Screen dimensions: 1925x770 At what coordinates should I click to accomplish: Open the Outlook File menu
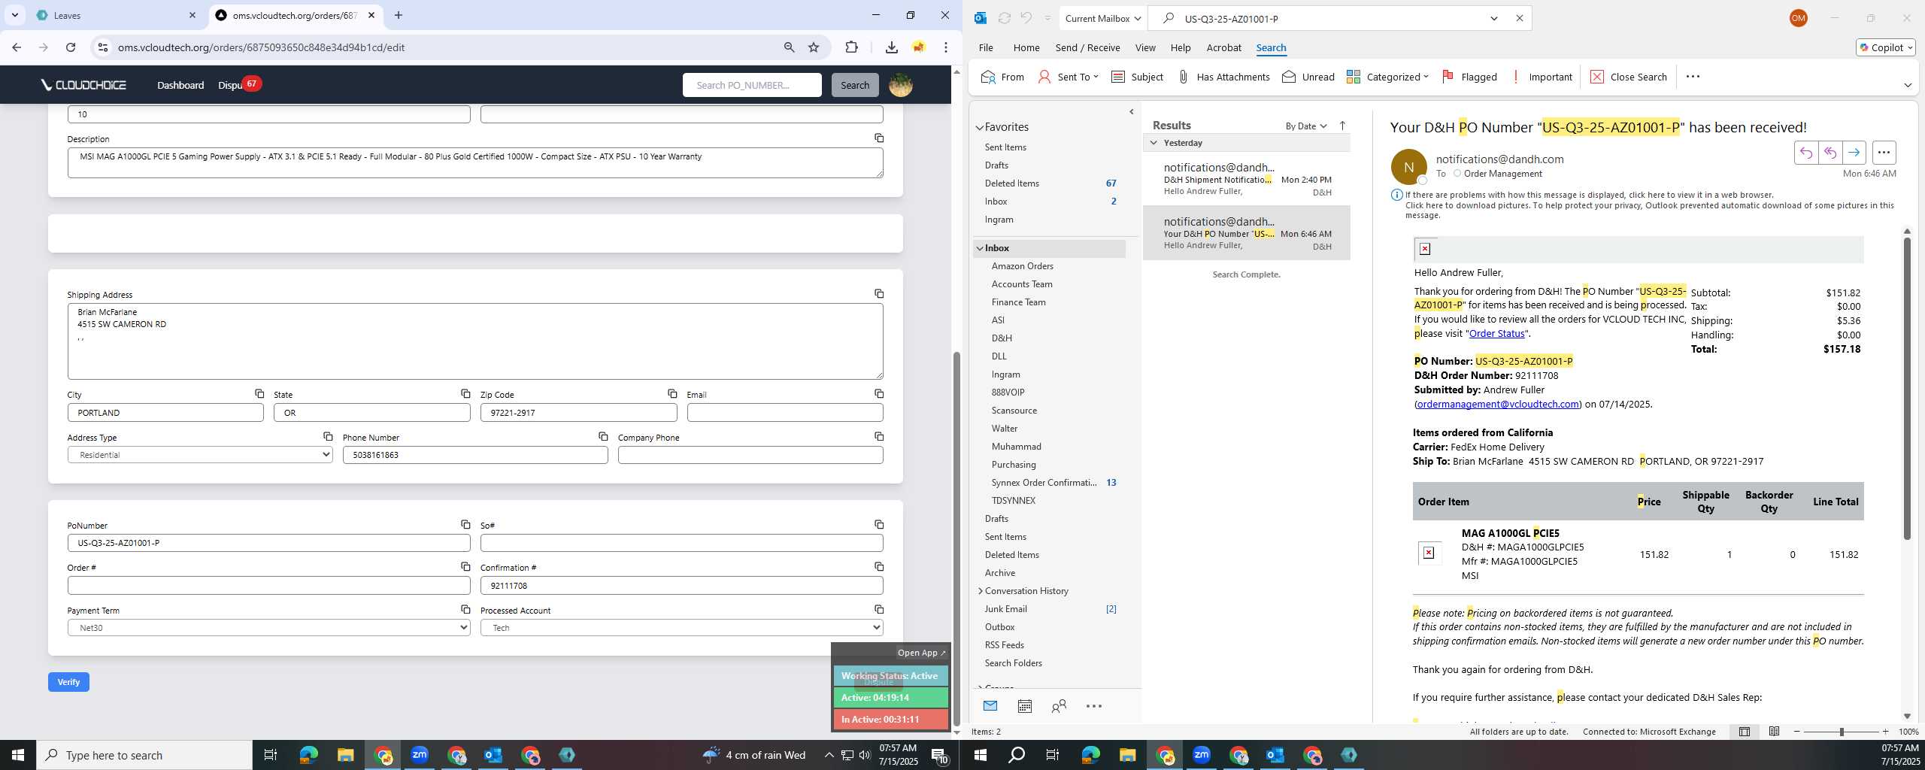point(985,47)
